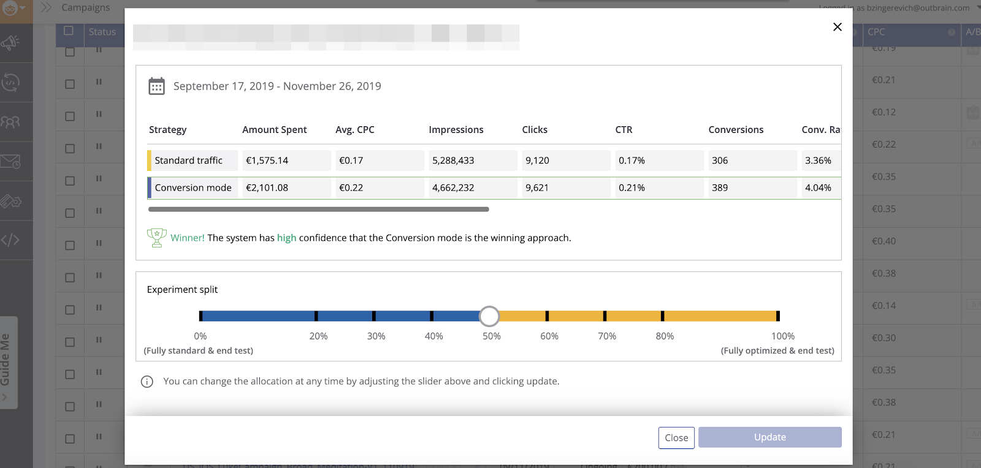
Task: Tick the select-all checkbox in table header
Action: (x=69, y=31)
